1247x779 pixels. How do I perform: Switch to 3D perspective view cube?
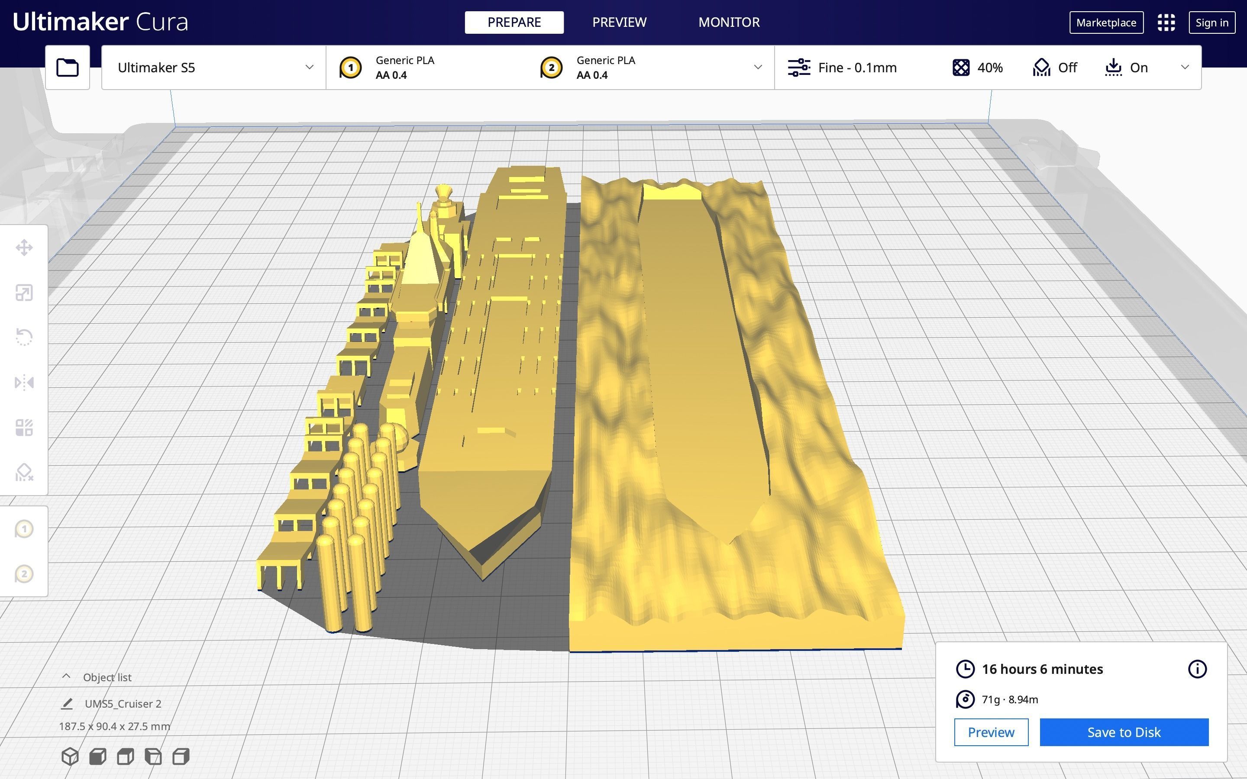70,756
